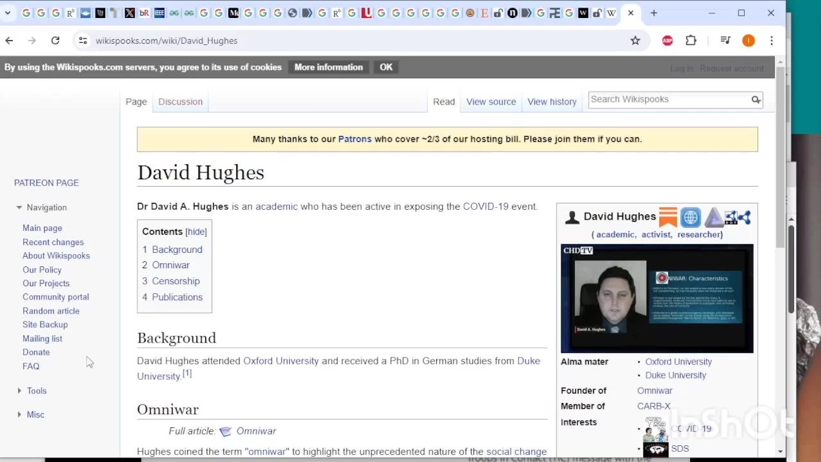Click the address bar showing wikispooks.com URL
The image size is (821, 462).
point(359,40)
